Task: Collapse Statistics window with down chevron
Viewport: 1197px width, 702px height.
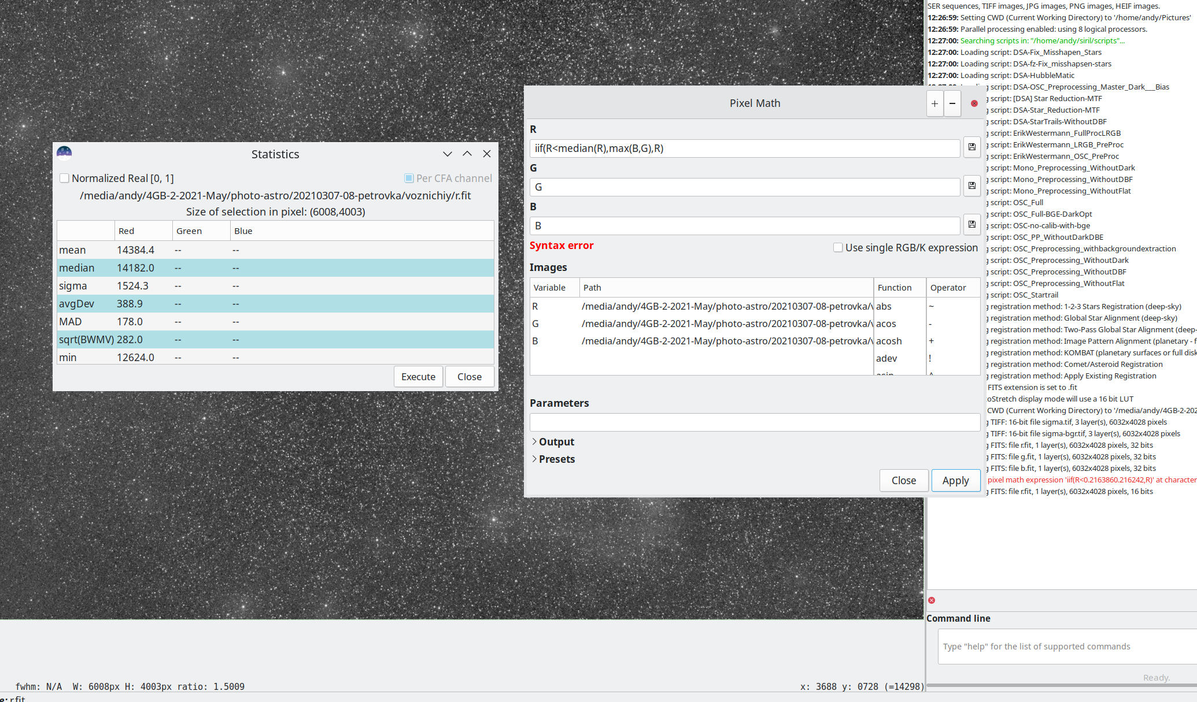Action: coord(448,154)
